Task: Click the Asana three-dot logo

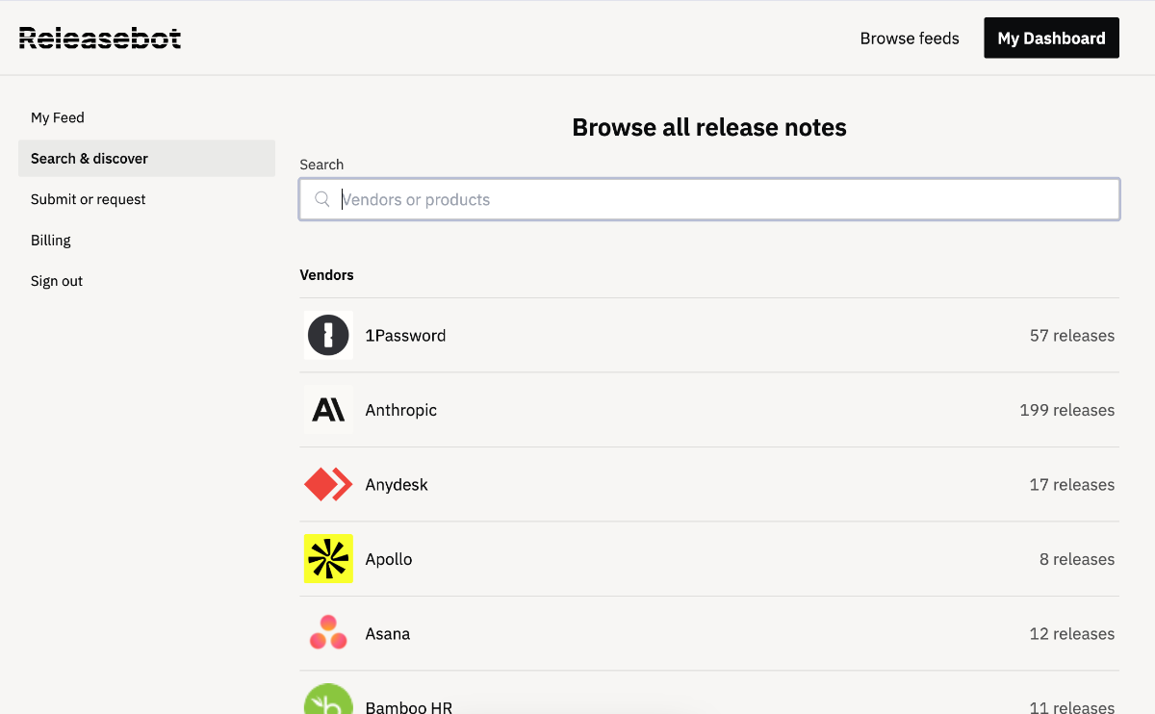Action: point(328,633)
